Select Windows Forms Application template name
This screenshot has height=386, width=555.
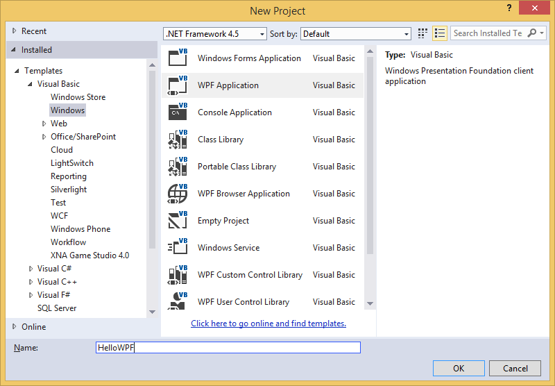249,58
